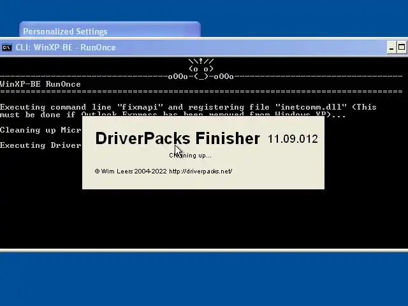Minimize the CLI: WinXP-BE - RunOnce window
Image resolution: width=408 pixels, height=306 pixels.
tap(391, 48)
